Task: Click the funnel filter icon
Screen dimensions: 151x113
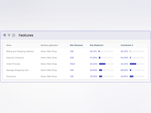Action: click(9, 35)
